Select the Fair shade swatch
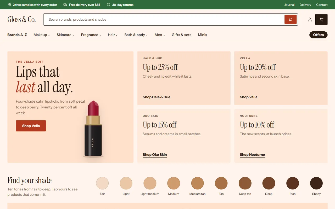The width and height of the screenshot is (335, 209). pyautogui.click(x=102, y=183)
